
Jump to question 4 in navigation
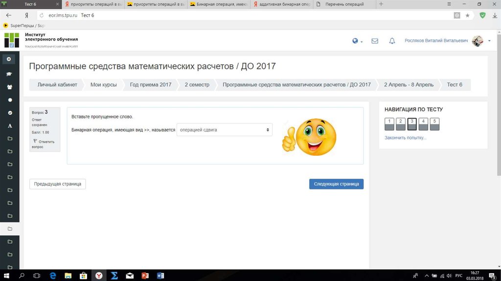[x=423, y=124]
